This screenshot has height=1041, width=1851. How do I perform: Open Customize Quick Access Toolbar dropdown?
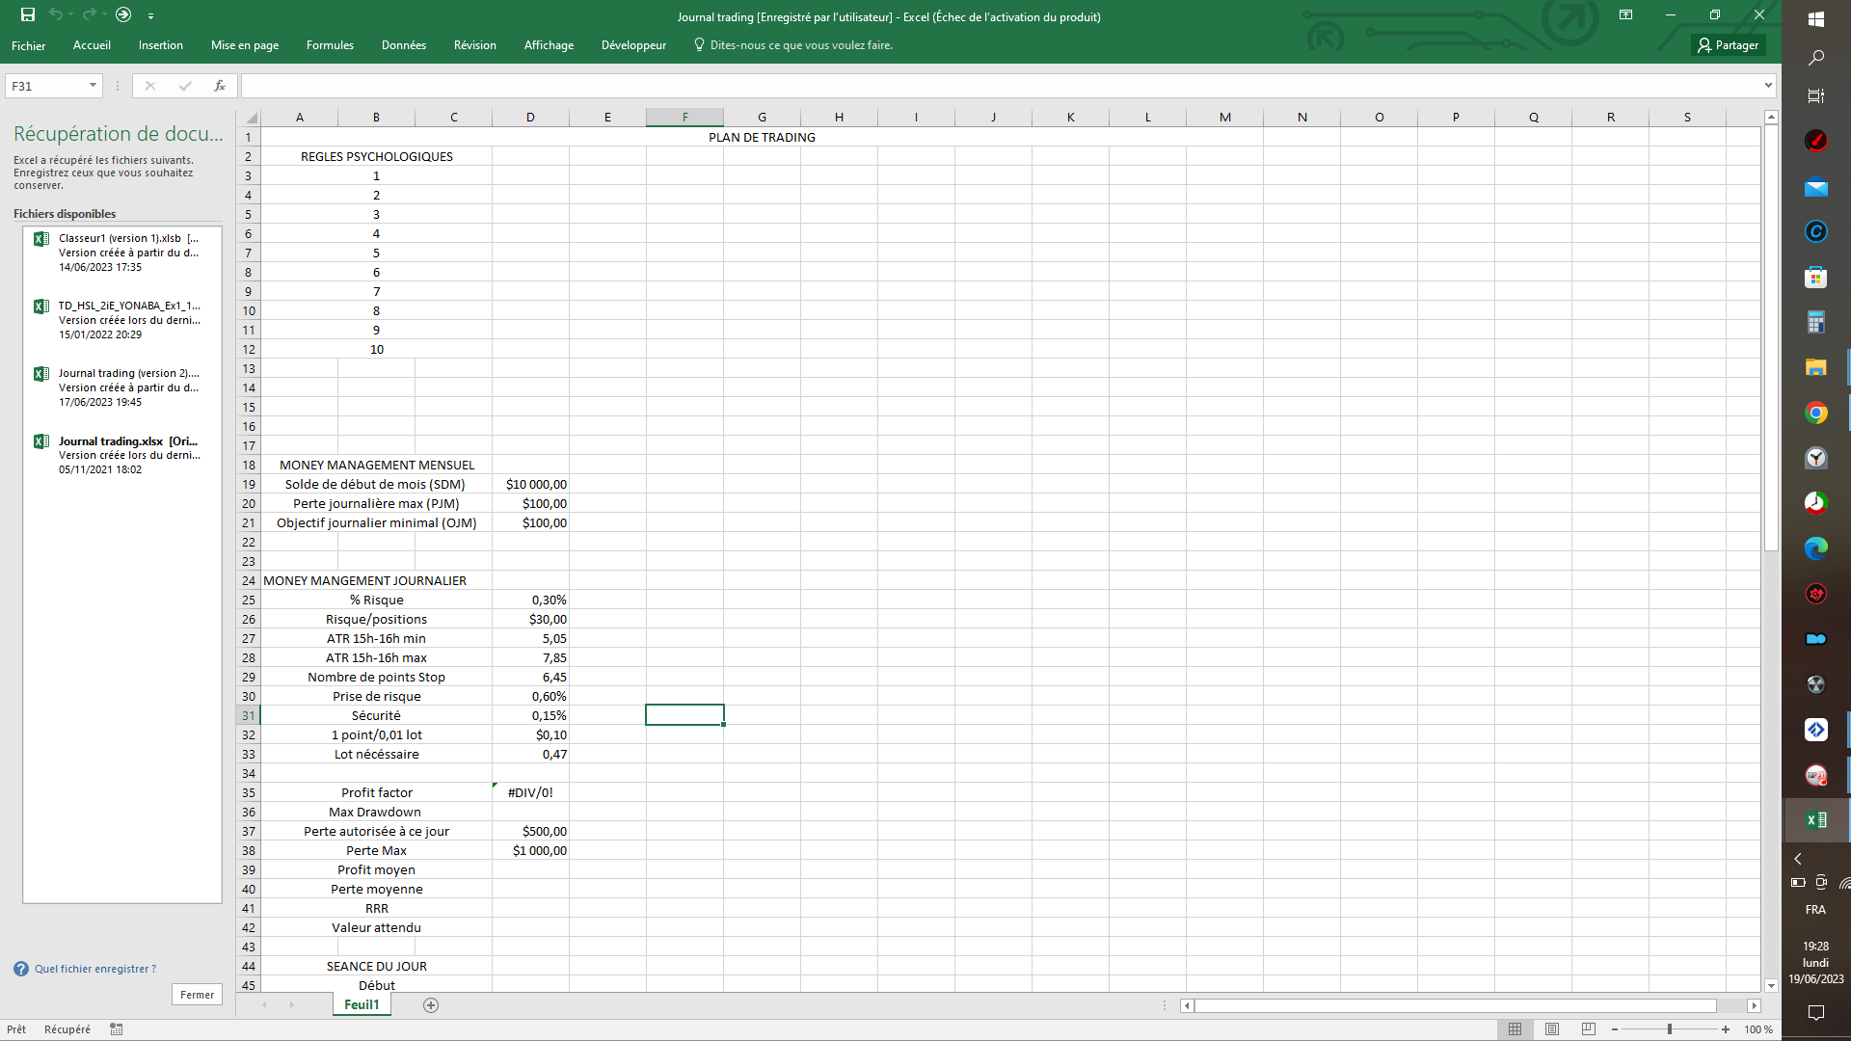151,15
